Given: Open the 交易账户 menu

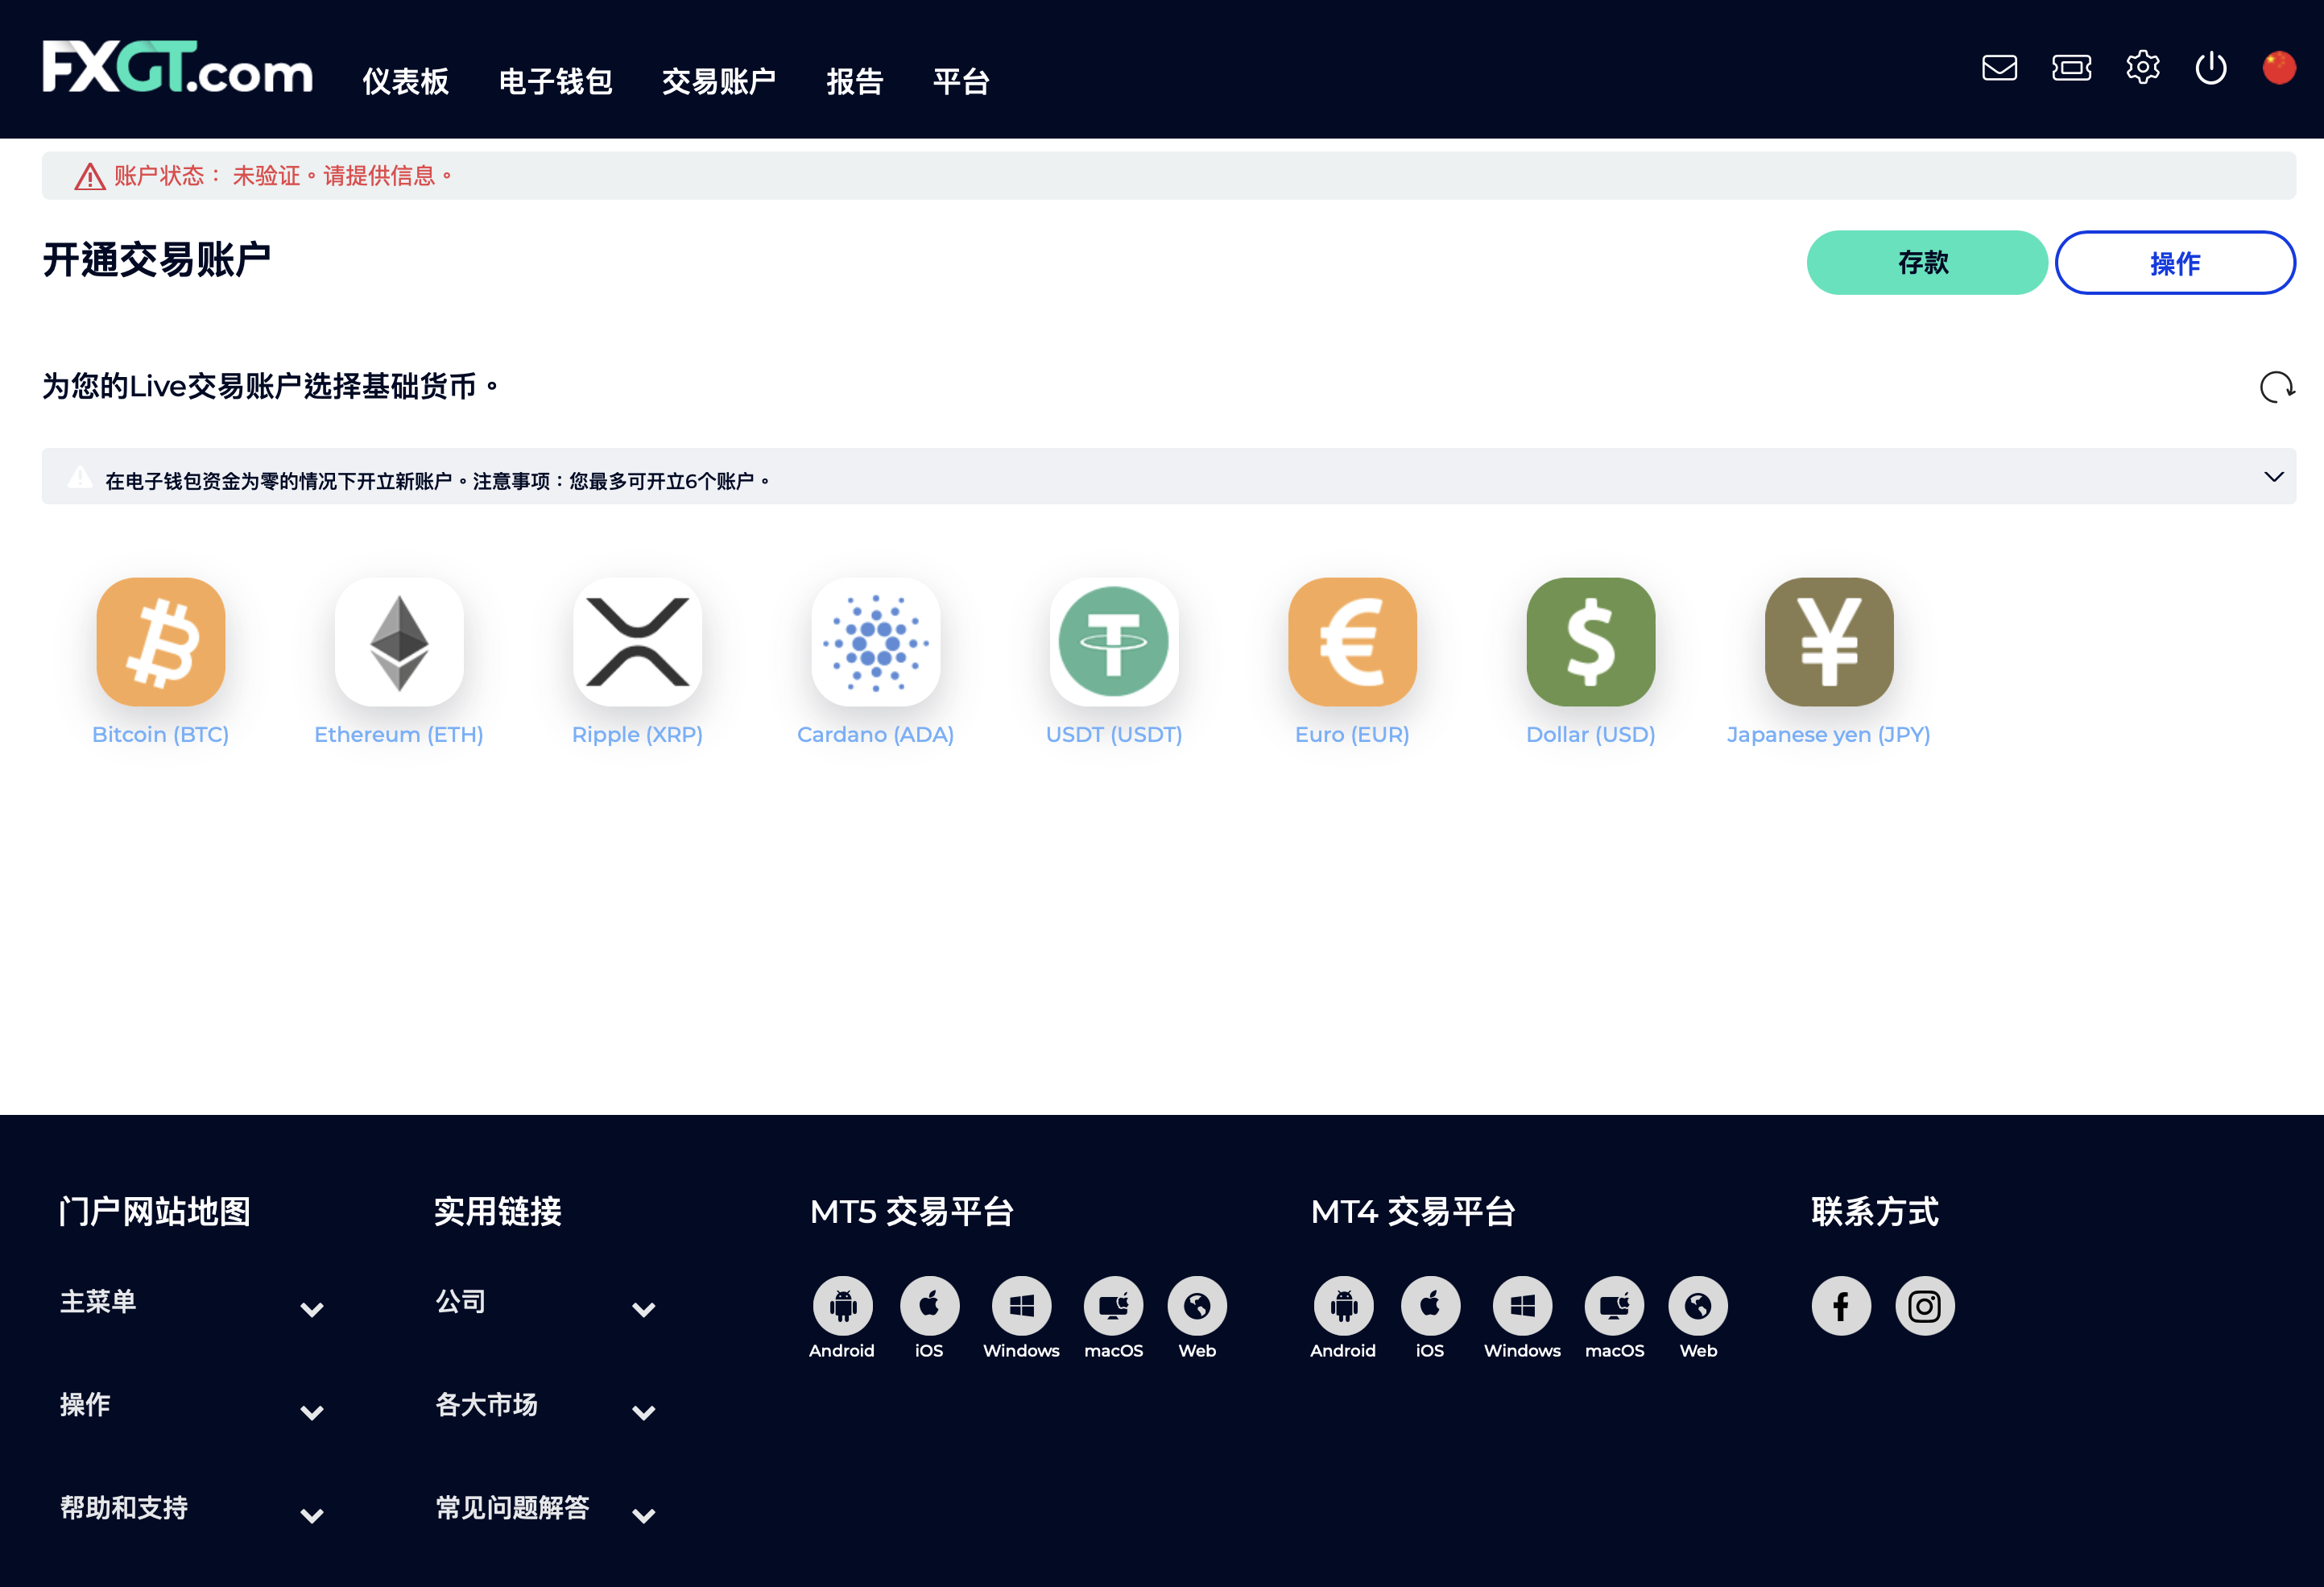Looking at the screenshot, I should click(718, 81).
